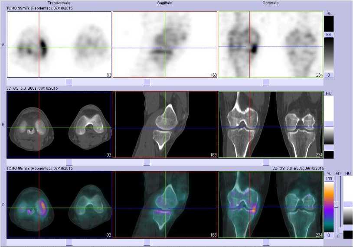The height and width of the screenshot is (247, 353).
Task: Select the row A coronal SPECT image pane
Action: coord(271,45)
